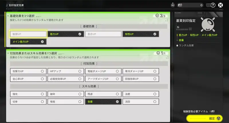Click the triangle icon on confirm button
Image resolution: width=229 pixels, height=123 pixels.
(218, 118)
